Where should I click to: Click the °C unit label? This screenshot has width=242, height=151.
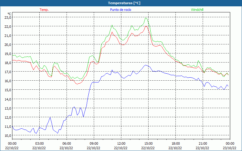pyautogui.click(x=9, y=14)
